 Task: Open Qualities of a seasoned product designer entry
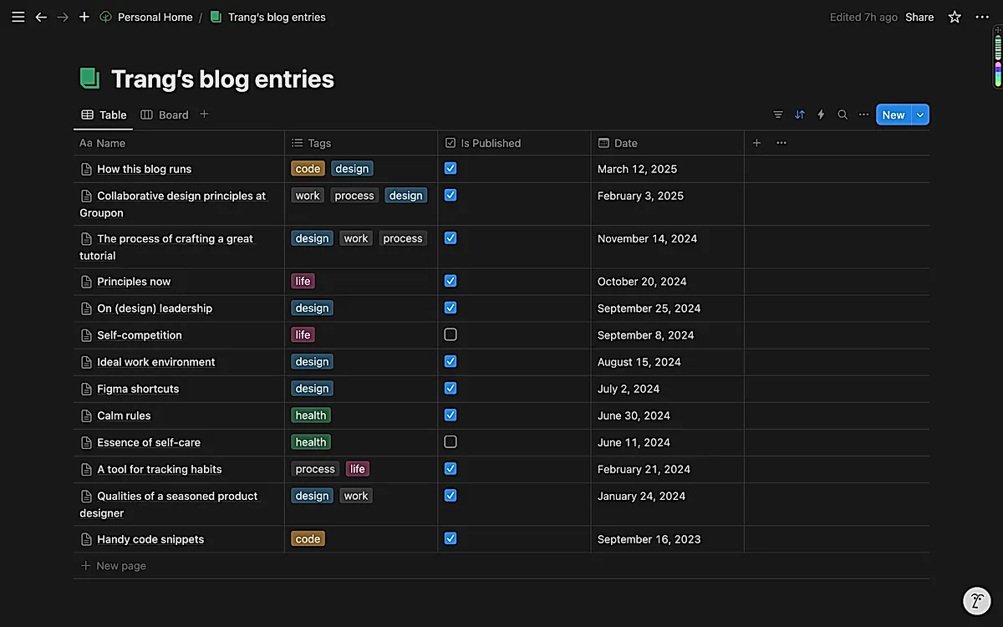point(169,504)
